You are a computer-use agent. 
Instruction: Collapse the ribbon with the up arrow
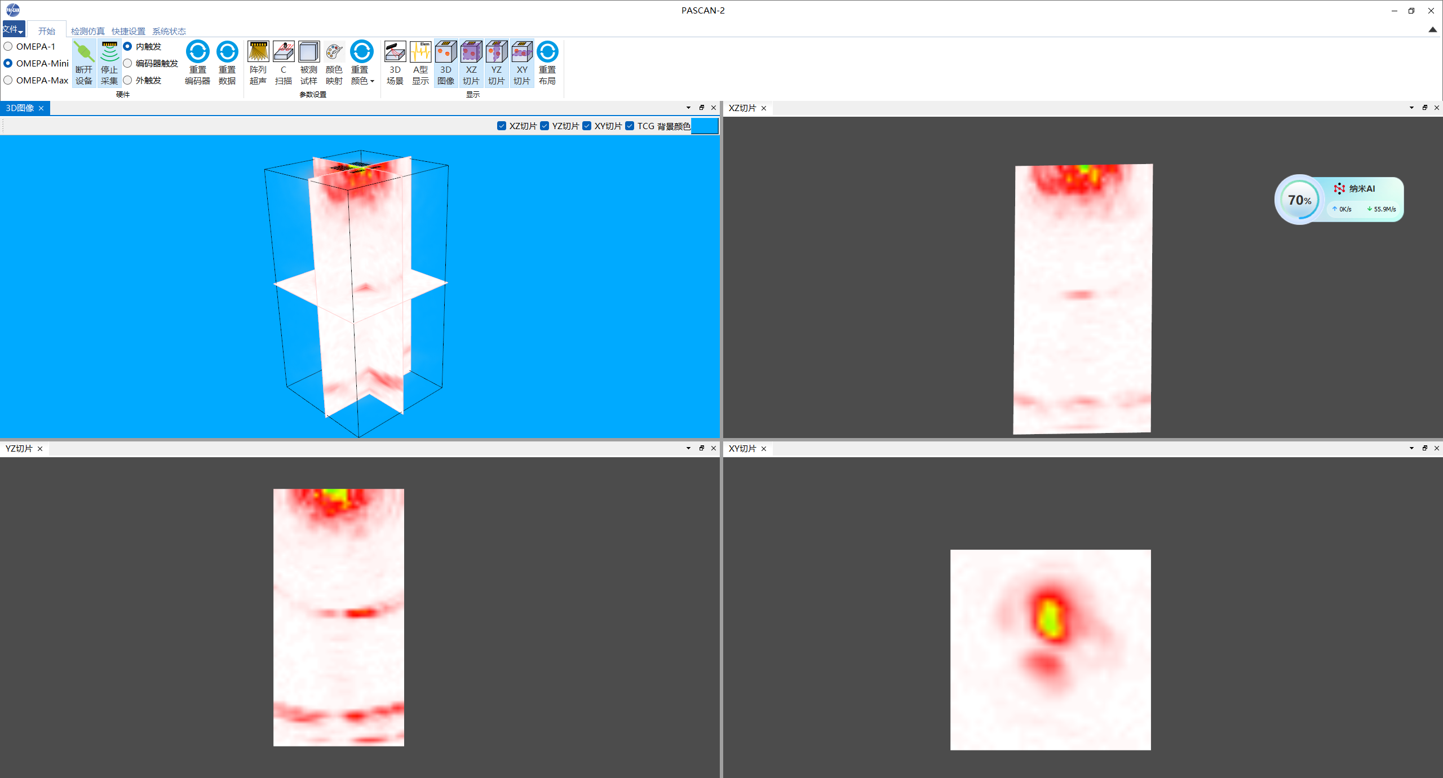coord(1432,29)
